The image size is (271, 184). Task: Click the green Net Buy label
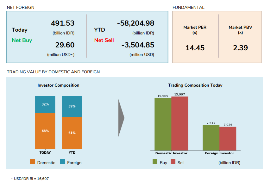coord(22,40)
